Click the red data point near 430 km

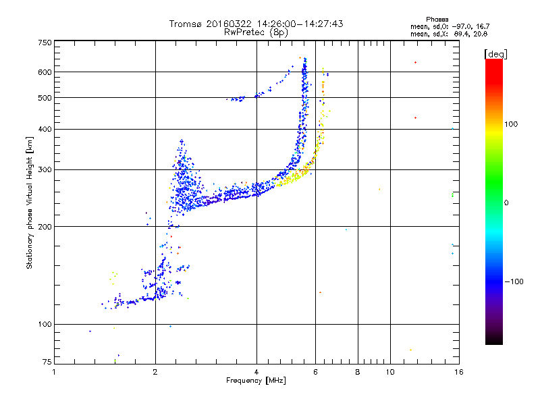click(x=416, y=117)
